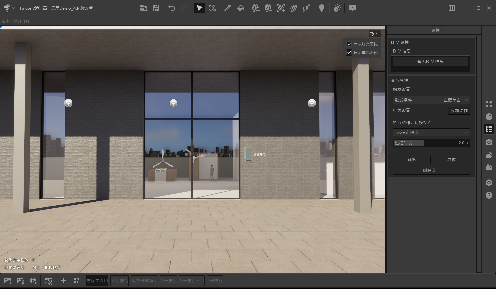The height and width of the screenshot is (289, 496).
Task: Select the 2号展厅 tab at bottom
Action: coord(168,280)
